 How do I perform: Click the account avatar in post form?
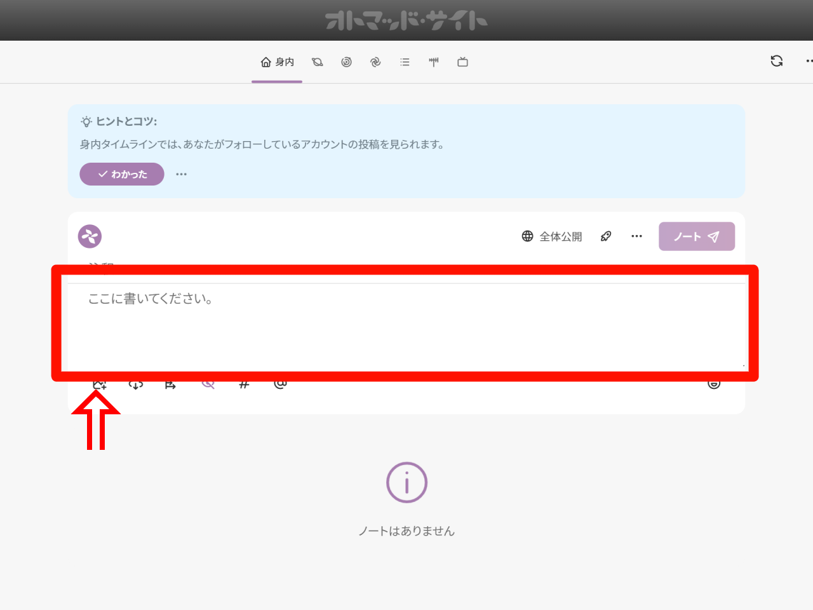(90, 236)
